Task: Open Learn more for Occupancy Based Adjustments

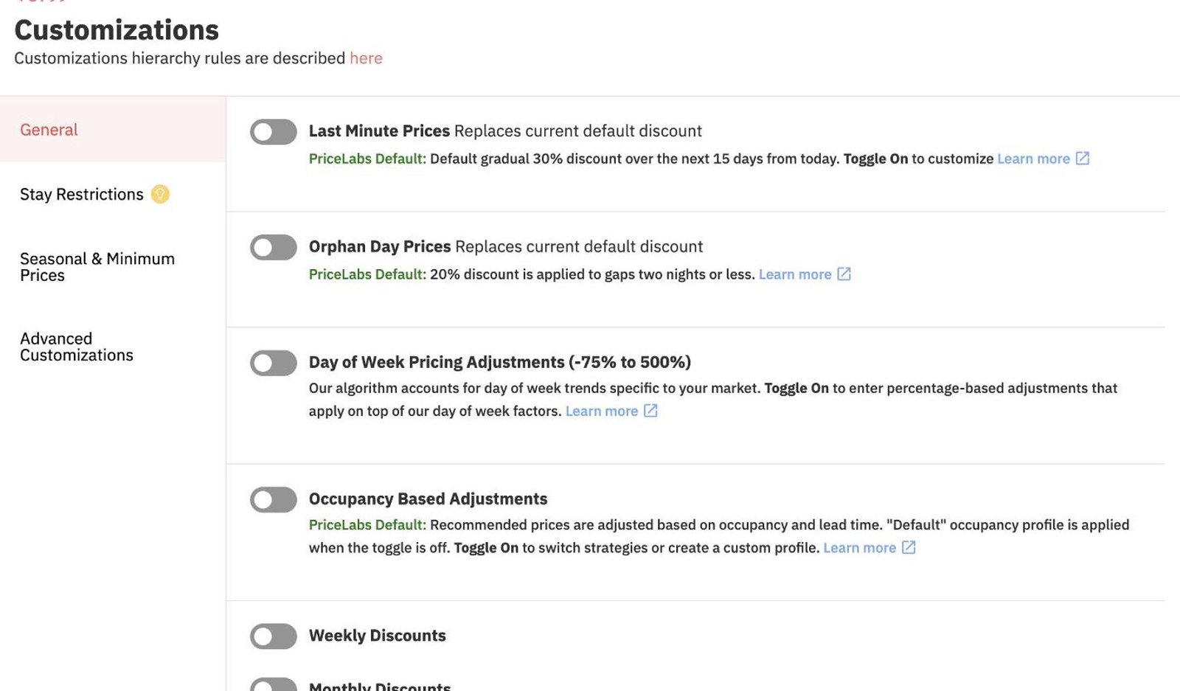Action: pos(860,548)
